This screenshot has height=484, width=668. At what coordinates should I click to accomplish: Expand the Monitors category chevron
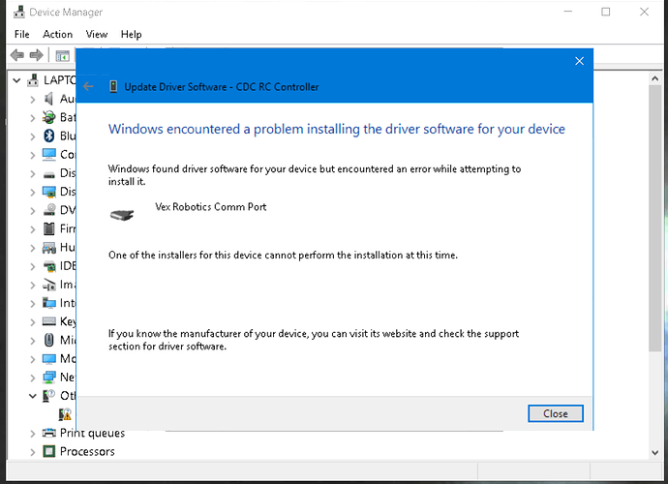(x=33, y=359)
